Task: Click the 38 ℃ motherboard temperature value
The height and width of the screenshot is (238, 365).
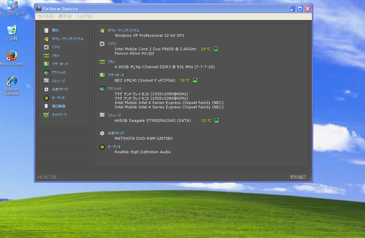Action: [x=185, y=80]
